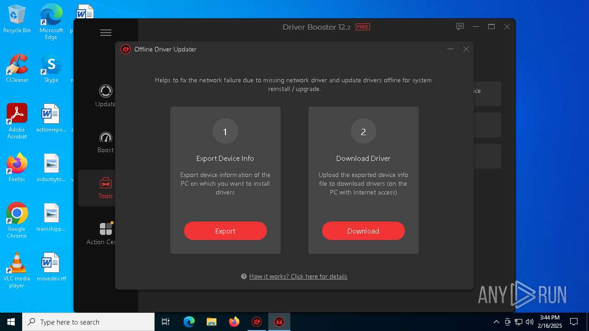
Task: Open VLC media player desktop shortcut
Action: pos(17,270)
